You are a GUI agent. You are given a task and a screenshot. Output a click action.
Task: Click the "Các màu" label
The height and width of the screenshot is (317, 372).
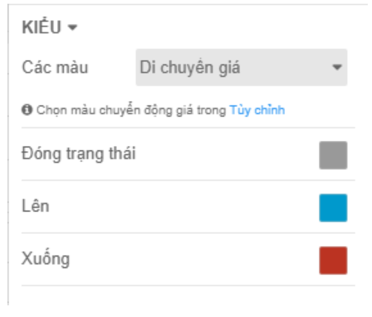pos(55,67)
